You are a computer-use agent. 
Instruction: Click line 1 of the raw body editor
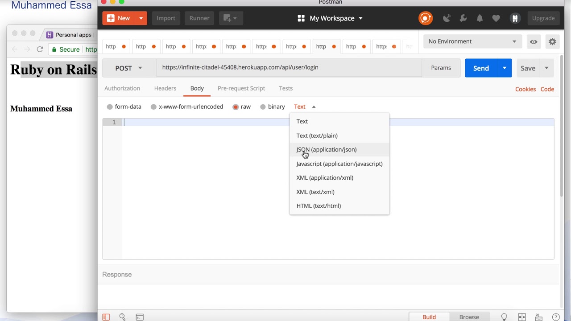[x=338, y=122]
